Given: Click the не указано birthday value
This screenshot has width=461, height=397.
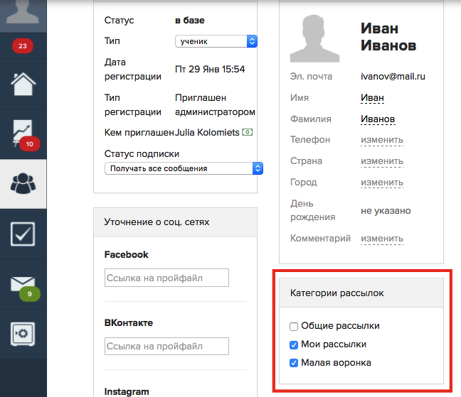Looking at the screenshot, I should [x=386, y=211].
